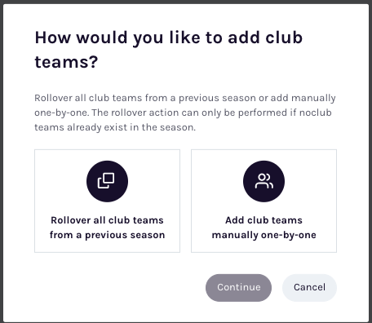Choose Add club teams manually option card
Viewport: 372px width, 323px height.
pyautogui.click(x=263, y=201)
